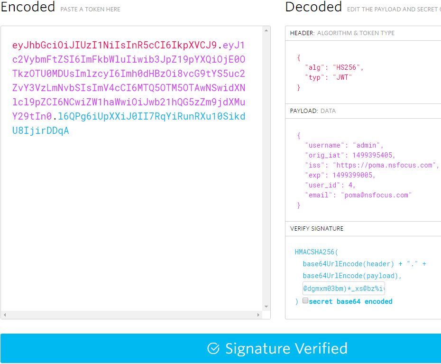Image resolution: width=441 pixels, height=364 pixels.
Task: Click the "orig_iat": 1499395405 payload line
Action: [x=350, y=155]
